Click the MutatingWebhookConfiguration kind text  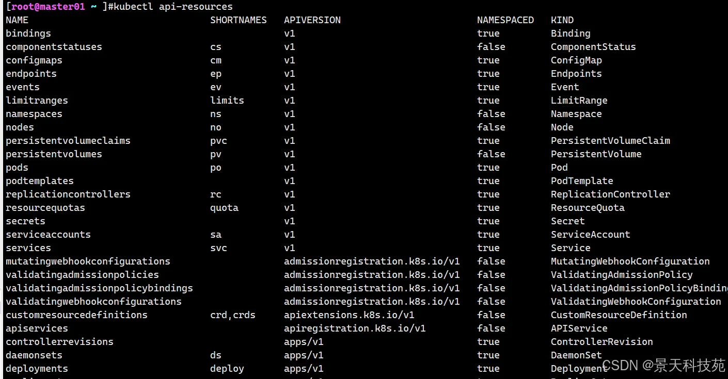630,261
